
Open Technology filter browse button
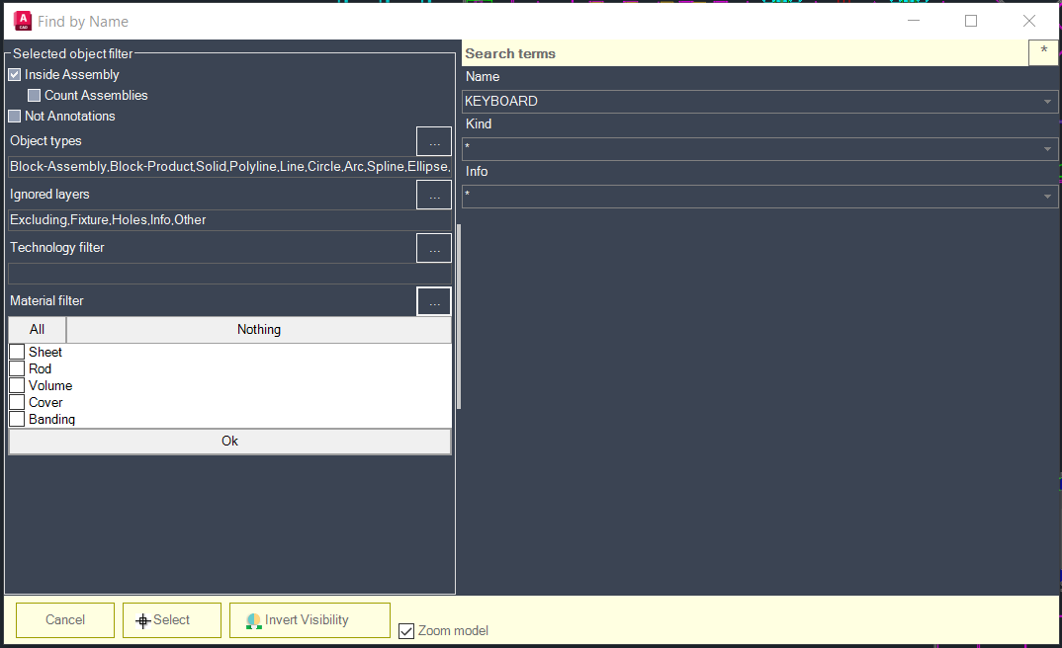(x=434, y=248)
